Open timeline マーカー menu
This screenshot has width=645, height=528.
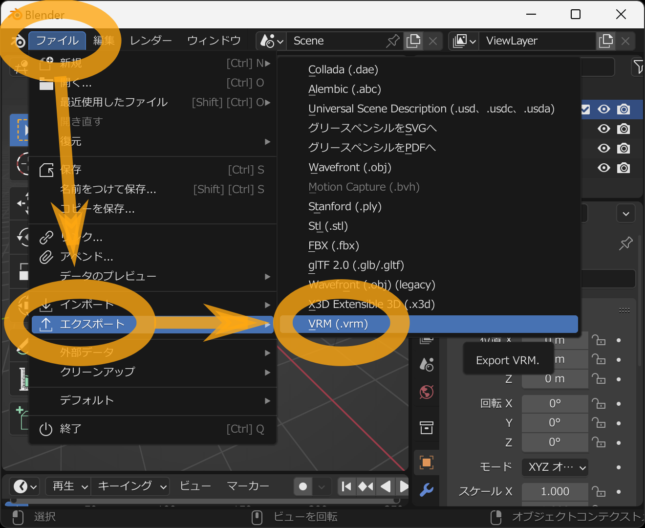(x=248, y=486)
